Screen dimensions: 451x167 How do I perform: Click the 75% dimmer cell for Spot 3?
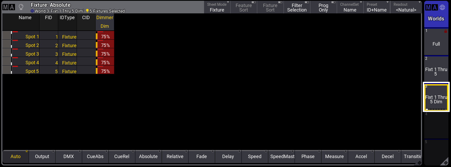105,54
